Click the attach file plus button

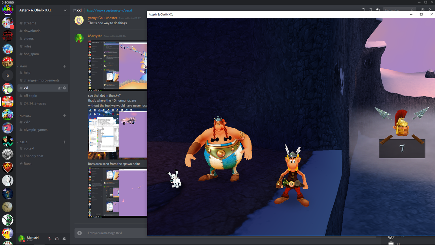click(x=80, y=233)
